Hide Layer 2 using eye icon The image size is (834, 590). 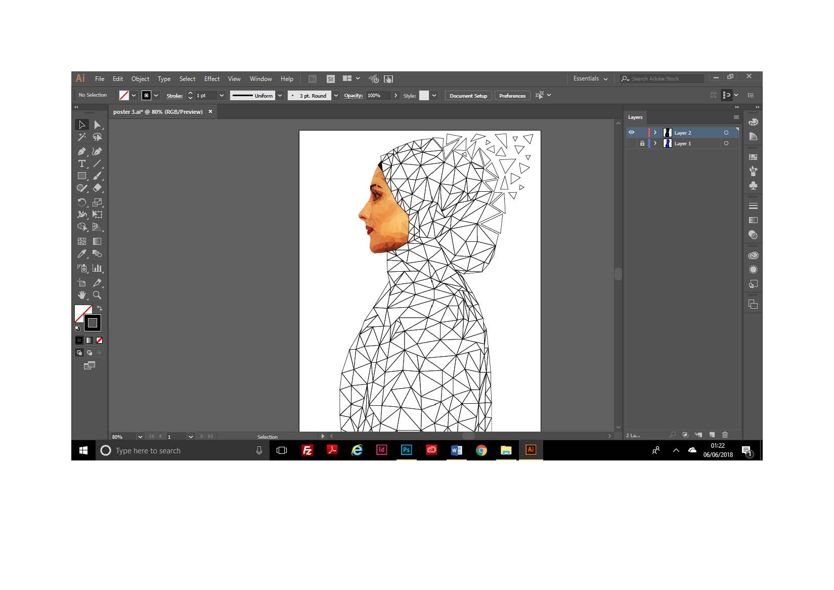pos(631,133)
